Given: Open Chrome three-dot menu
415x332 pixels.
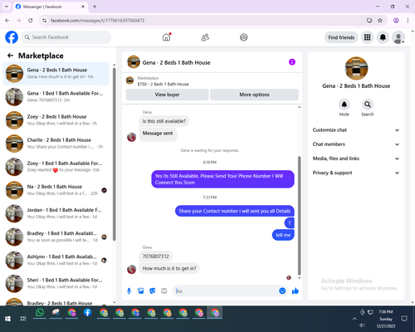Looking at the screenshot, I should click(408, 21).
